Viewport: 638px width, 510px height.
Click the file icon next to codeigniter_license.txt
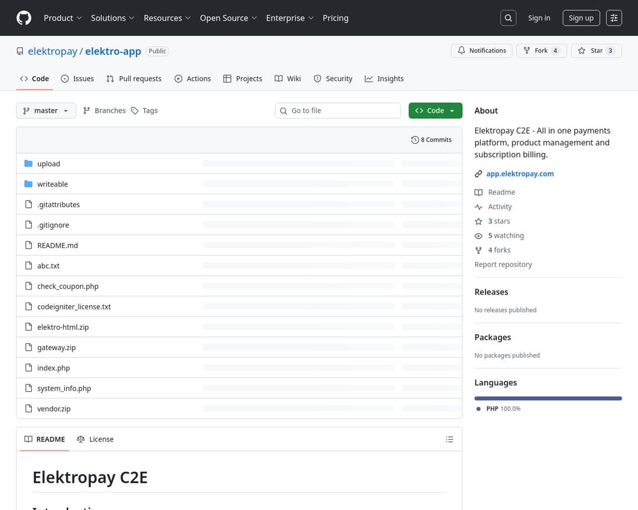point(28,306)
